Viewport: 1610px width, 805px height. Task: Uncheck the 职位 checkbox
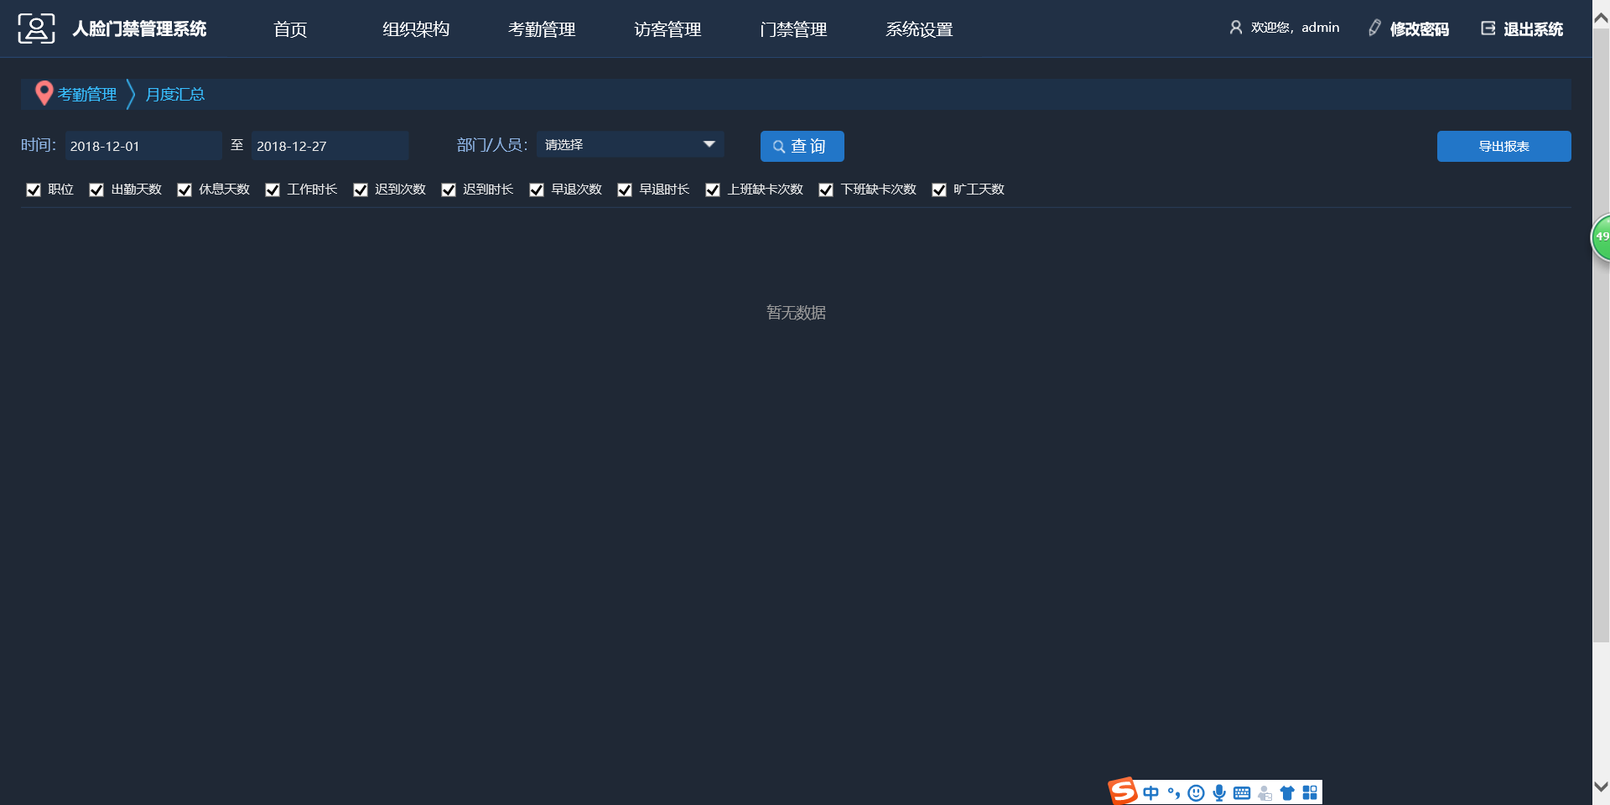(x=34, y=190)
